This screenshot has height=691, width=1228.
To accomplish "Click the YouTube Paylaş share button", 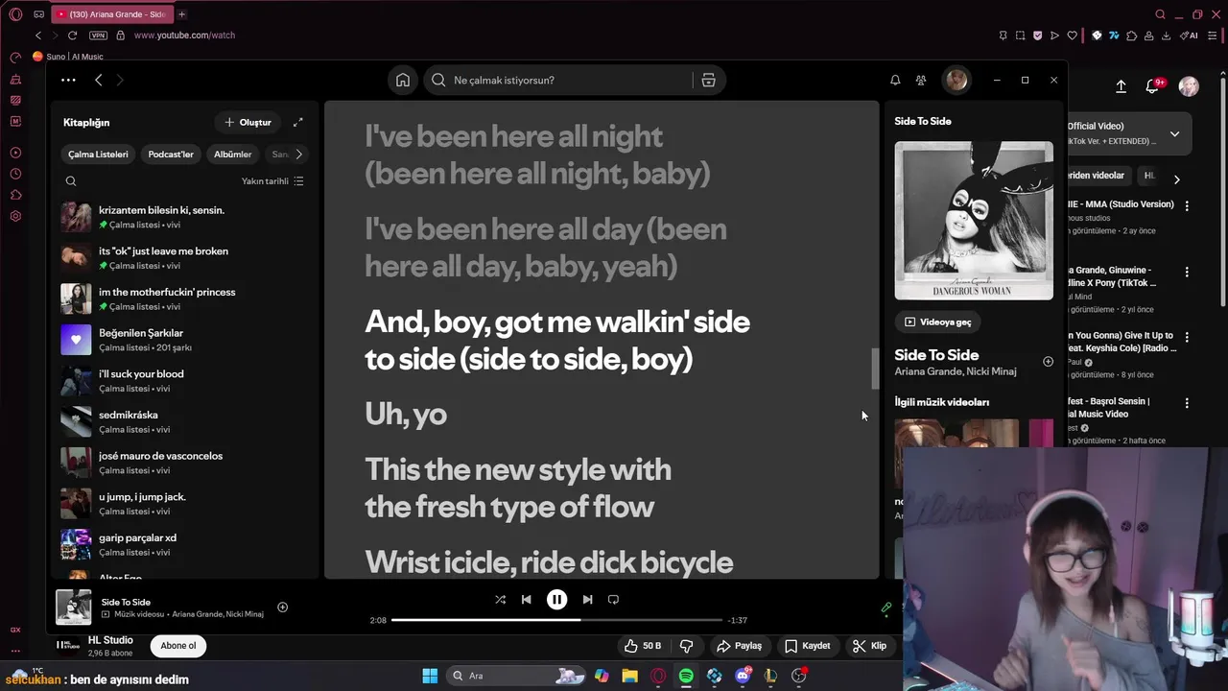I will (739, 646).
